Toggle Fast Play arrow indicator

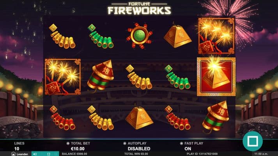click(x=181, y=143)
